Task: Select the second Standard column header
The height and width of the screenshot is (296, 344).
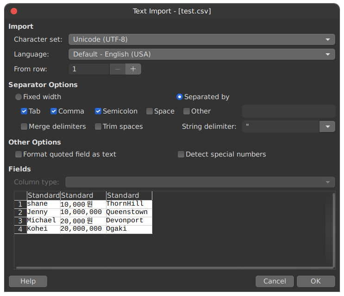Action: [83, 195]
